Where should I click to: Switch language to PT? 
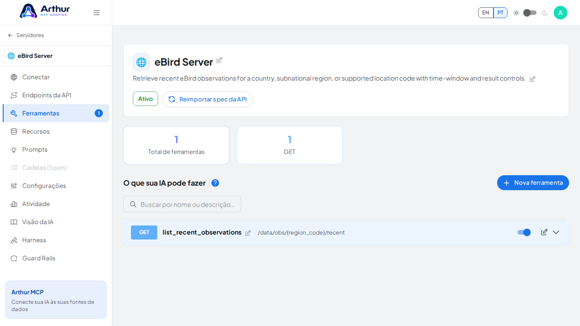pyautogui.click(x=500, y=13)
